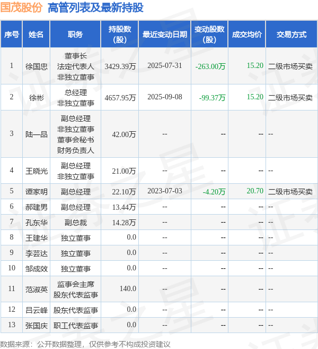Image resolution: width=318 pixels, height=349 pixels.
Task: Click 徐国忠's 二级市场买卖 cell
Action: 290,66
